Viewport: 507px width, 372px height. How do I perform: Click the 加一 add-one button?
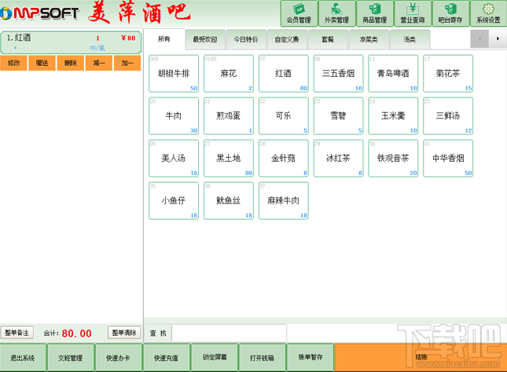click(127, 63)
